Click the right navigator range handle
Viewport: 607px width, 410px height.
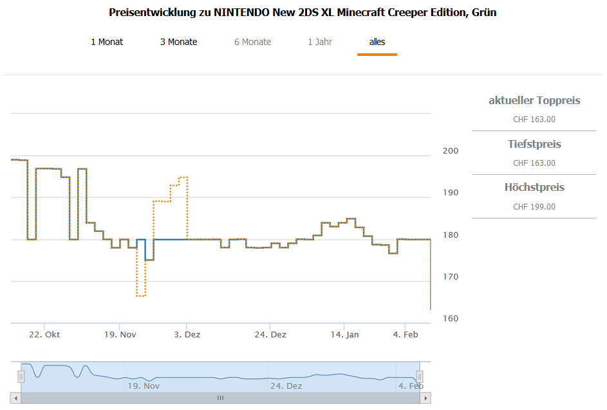420,377
